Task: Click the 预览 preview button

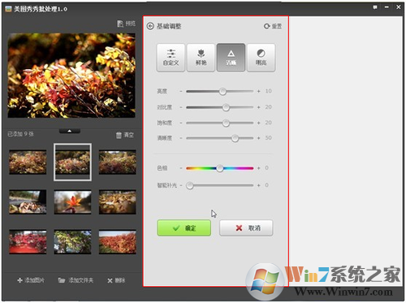Action: tap(126, 24)
